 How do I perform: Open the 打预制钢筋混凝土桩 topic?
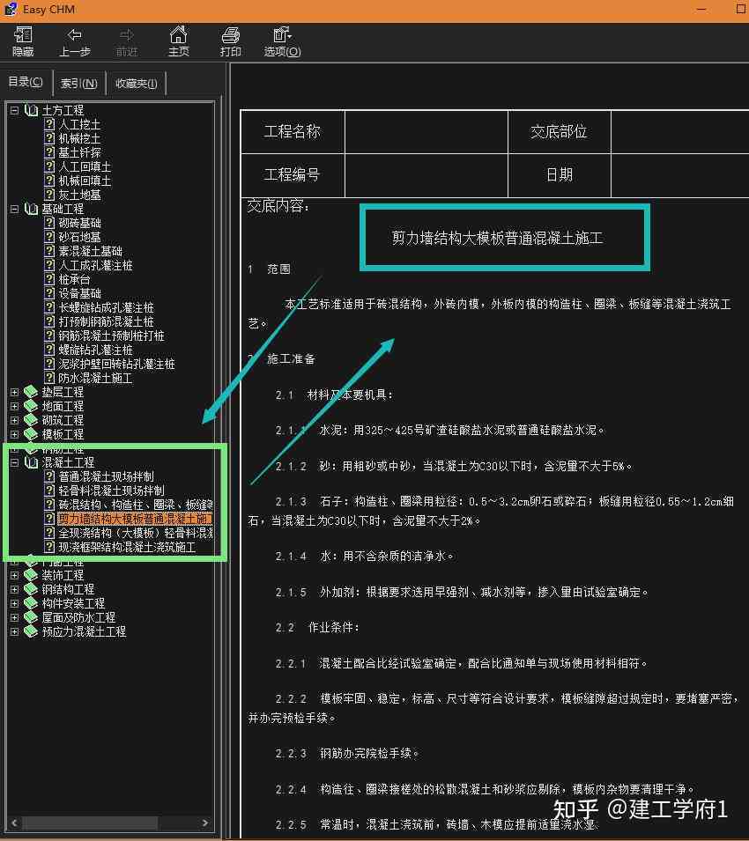(x=107, y=321)
